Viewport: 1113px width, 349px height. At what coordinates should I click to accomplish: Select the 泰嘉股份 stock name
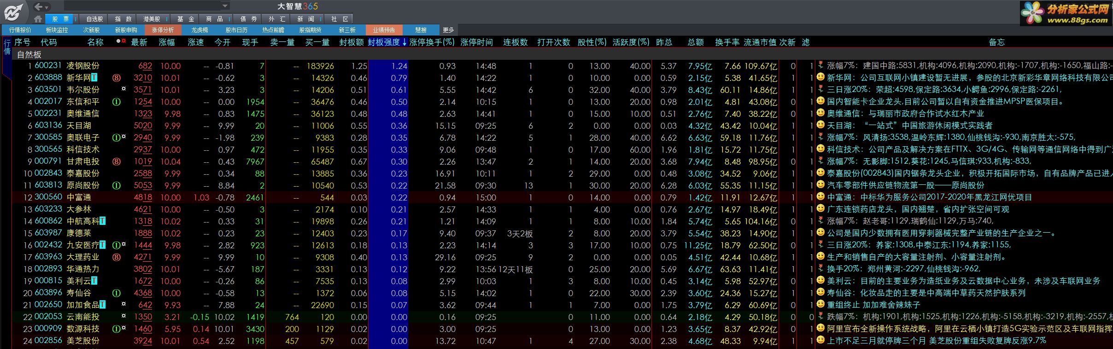tap(83, 173)
